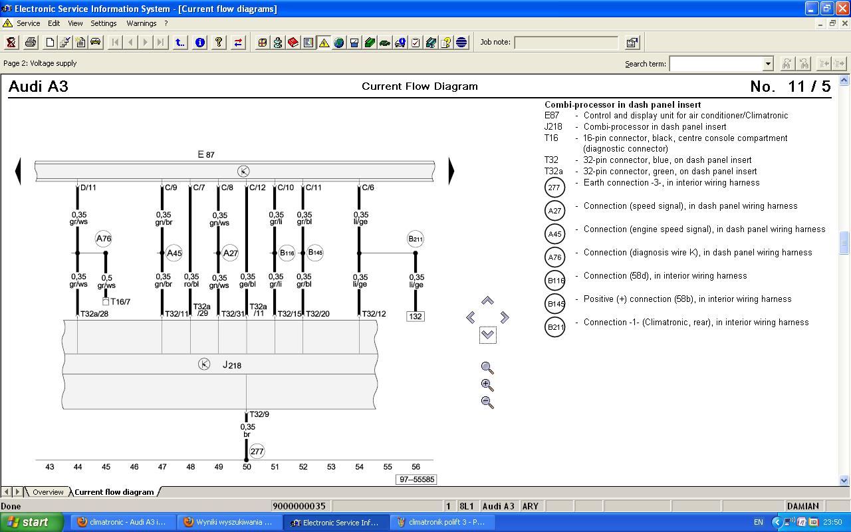Open the Search term dropdown arrow

(x=768, y=64)
